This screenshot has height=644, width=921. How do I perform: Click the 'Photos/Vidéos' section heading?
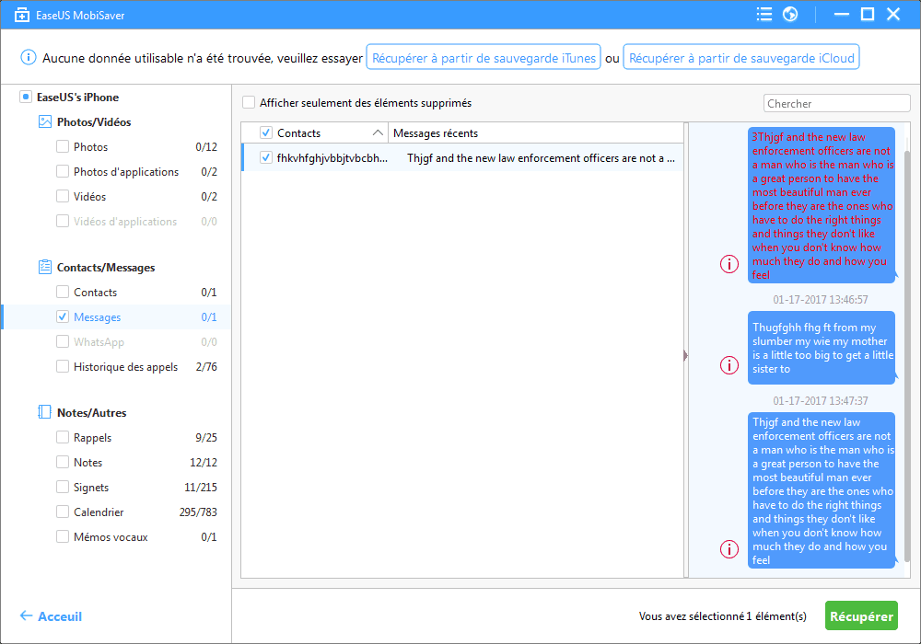pos(94,121)
